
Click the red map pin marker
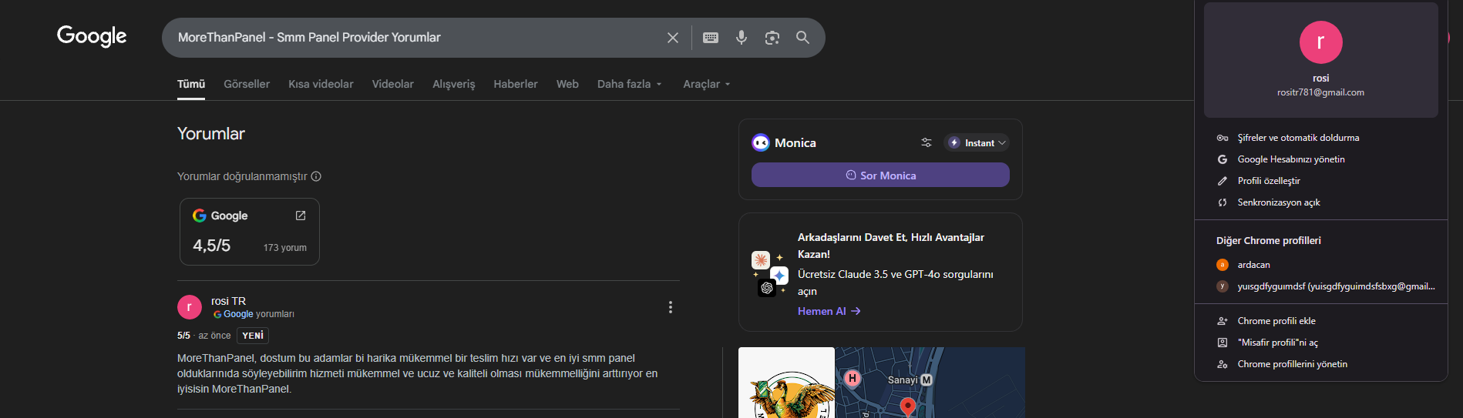pos(908,407)
